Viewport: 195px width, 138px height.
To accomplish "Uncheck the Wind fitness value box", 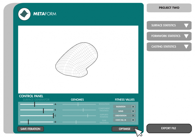I will (133, 111).
